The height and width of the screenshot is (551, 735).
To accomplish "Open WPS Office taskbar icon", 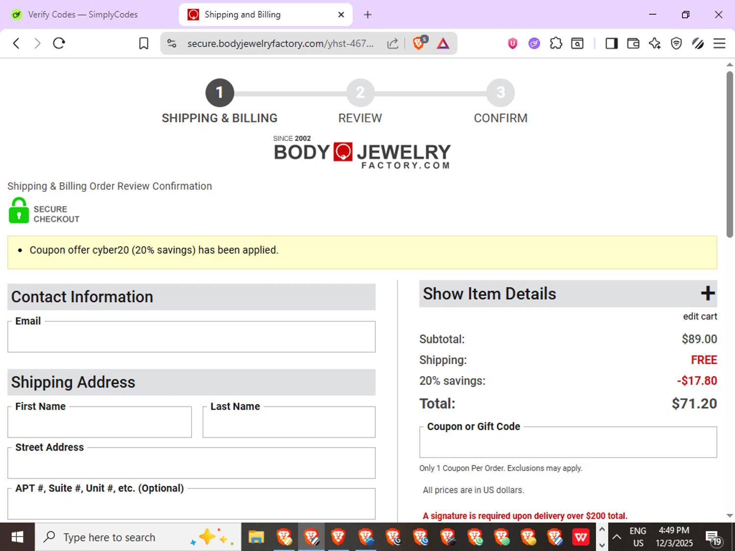I will pos(581,537).
